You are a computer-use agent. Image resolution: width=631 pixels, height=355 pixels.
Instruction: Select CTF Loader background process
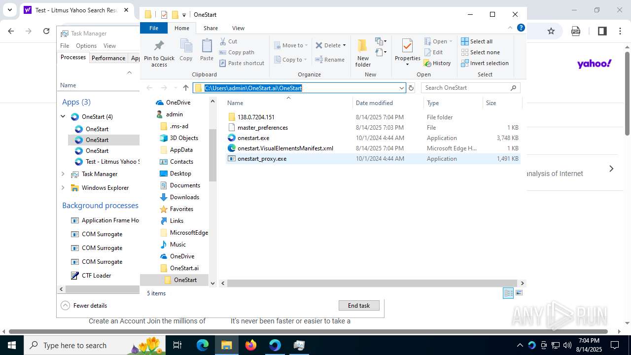tap(96, 276)
